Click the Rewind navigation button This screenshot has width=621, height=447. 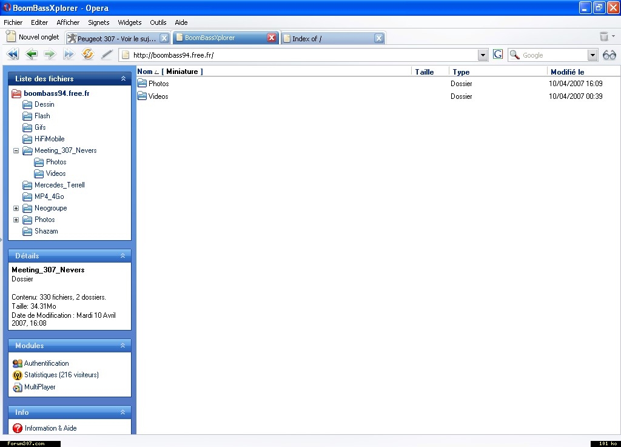coord(13,54)
